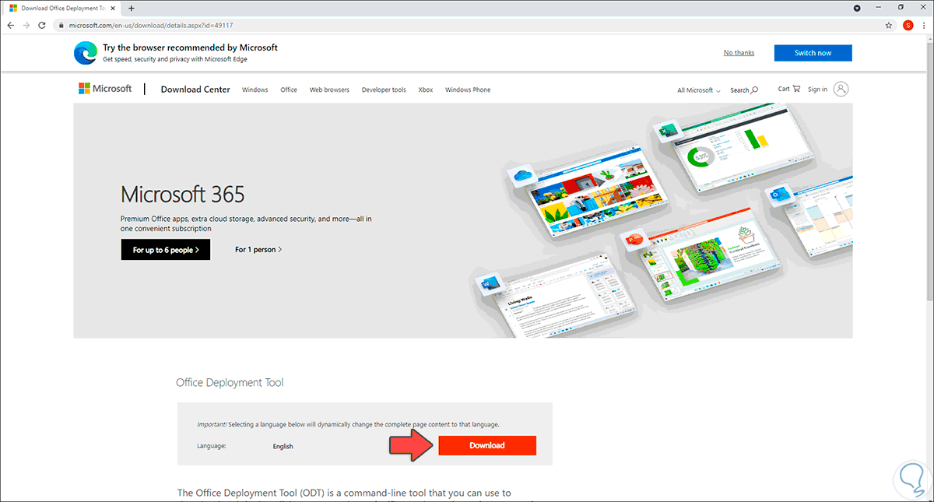The image size is (934, 502).
Task: Click the Microsoft logo in the header
Action: pos(105,88)
